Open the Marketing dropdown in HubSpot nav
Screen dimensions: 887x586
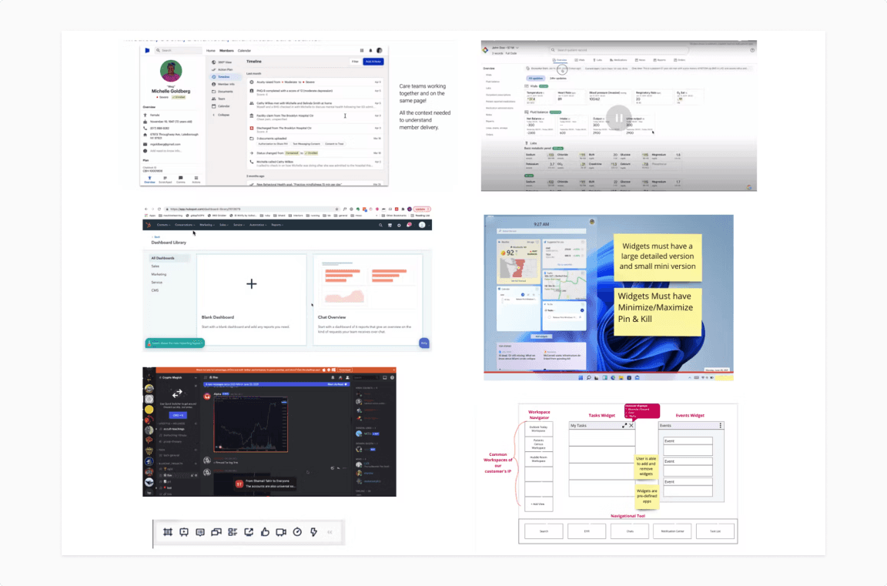point(207,225)
